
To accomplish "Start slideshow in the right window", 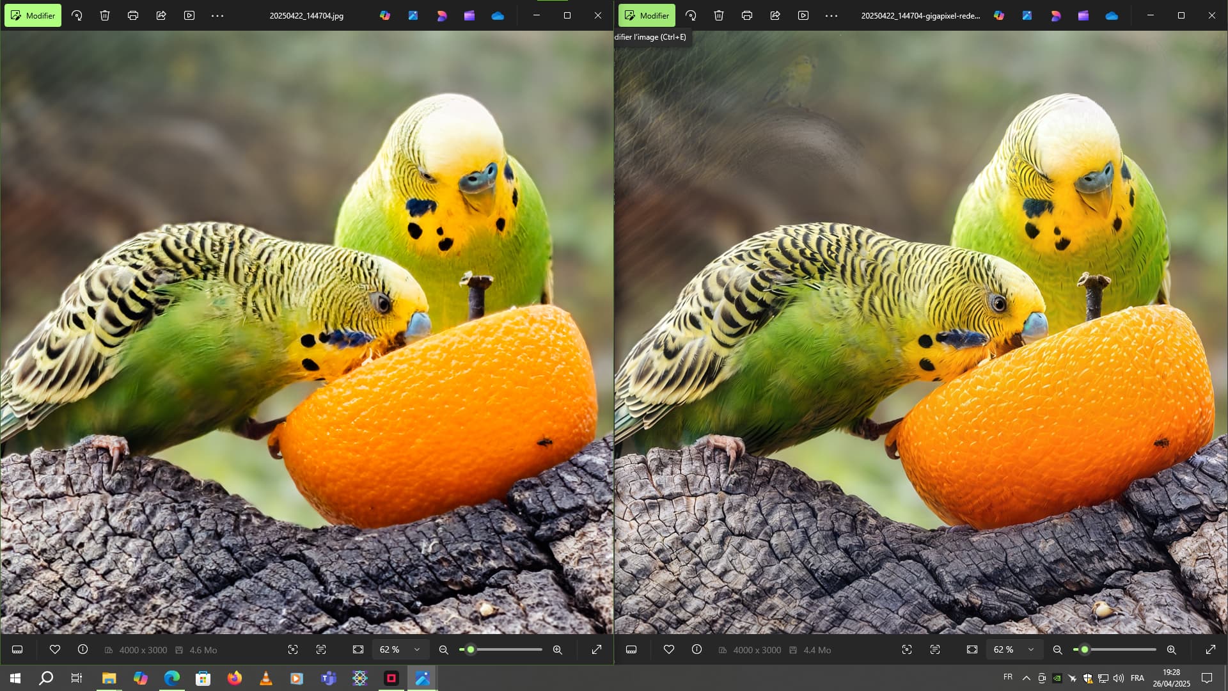I will 803,15.
